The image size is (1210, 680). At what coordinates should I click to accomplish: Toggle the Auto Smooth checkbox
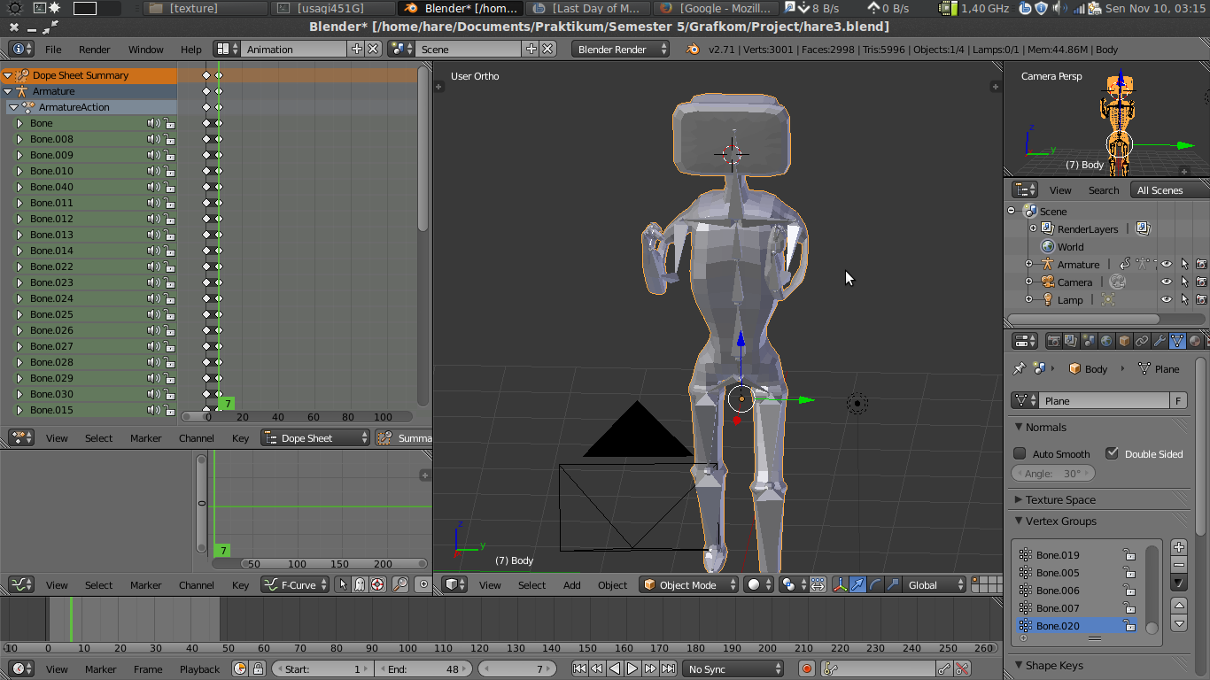1020,453
